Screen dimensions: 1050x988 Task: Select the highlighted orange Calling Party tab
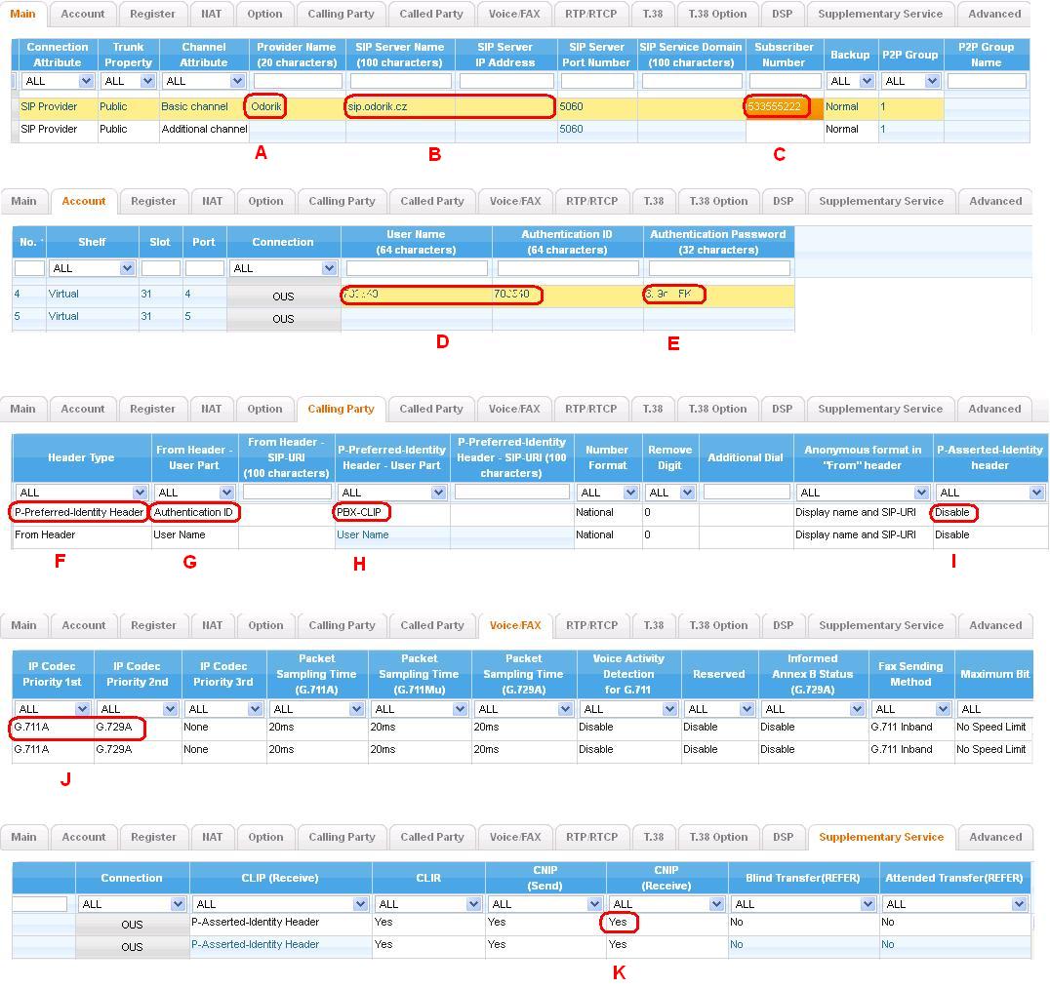coord(341,409)
